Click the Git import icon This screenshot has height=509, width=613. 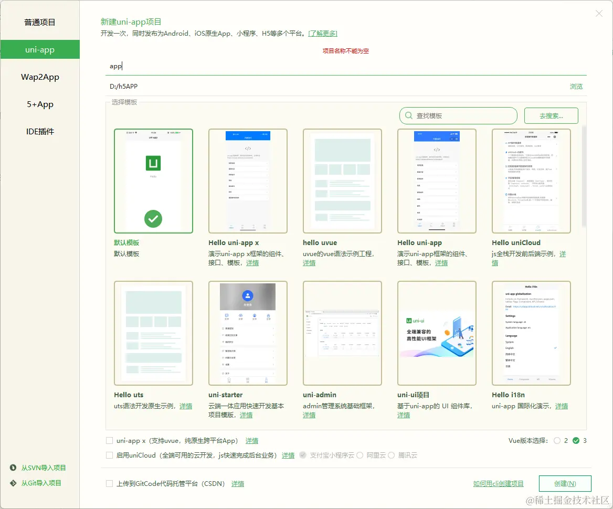13,483
